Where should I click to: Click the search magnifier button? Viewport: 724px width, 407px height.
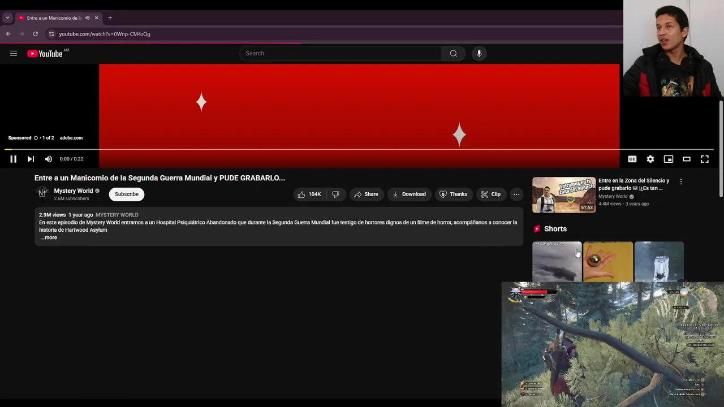point(454,53)
